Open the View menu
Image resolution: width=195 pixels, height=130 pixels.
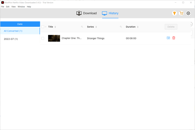13,7
